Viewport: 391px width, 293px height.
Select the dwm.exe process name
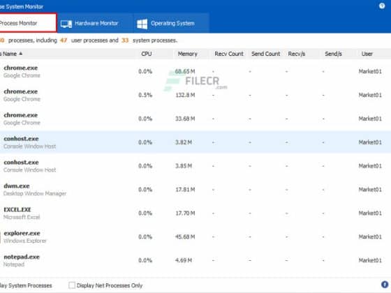coord(17,186)
